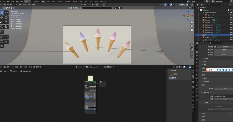The height and width of the screenshot is (122, 233).
Task: Toggle the 使用节点 checkbox
Action: tap(34, 67)
